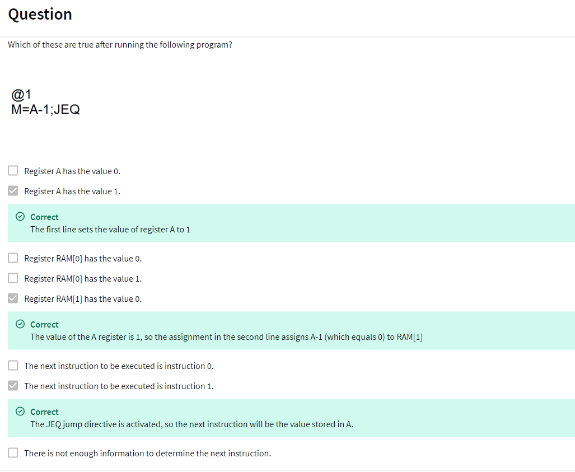The height and width of the screenshot is (472, 575).
Task: Check 'Register RAM[0] has the value 1' box
Action: (x=13, y=278)
